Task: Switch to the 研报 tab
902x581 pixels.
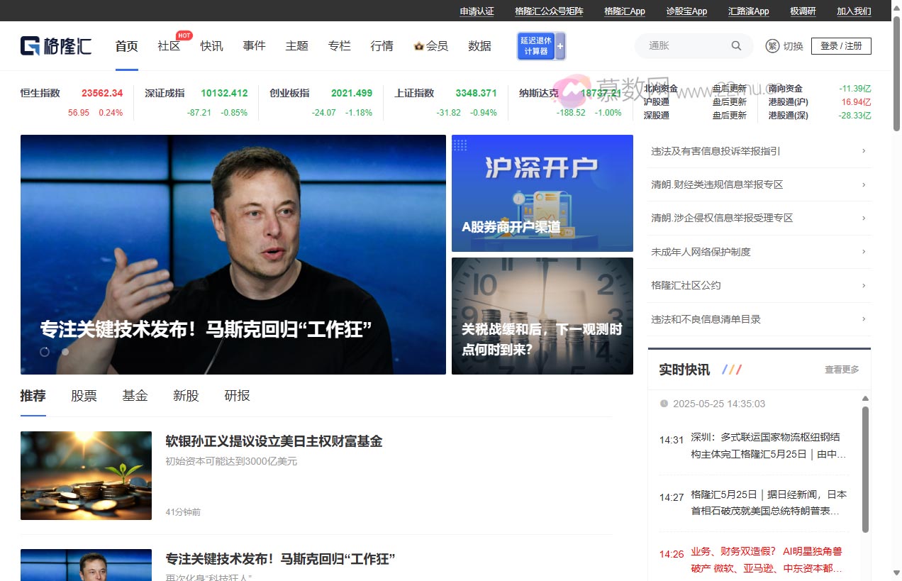Action: pos(237,396)
